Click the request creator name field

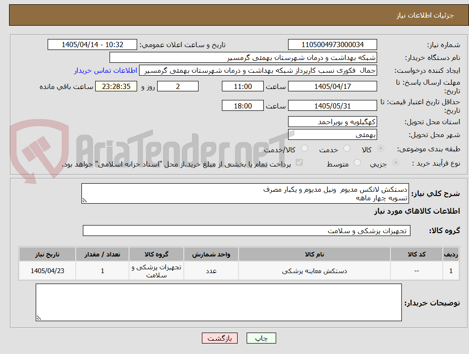point(258,70)
